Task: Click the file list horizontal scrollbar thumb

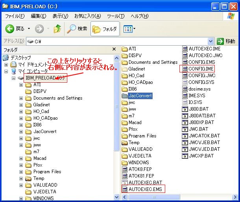Action: pyautogui.click(x=154, y=197)
